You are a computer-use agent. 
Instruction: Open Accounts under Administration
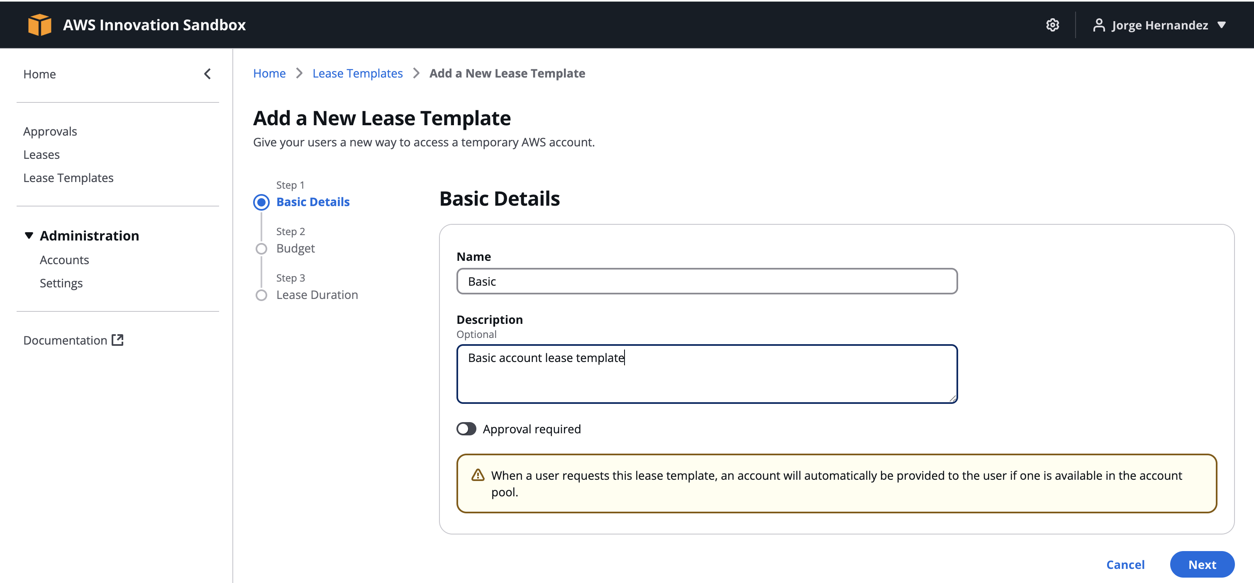click(x=64, y=260)
